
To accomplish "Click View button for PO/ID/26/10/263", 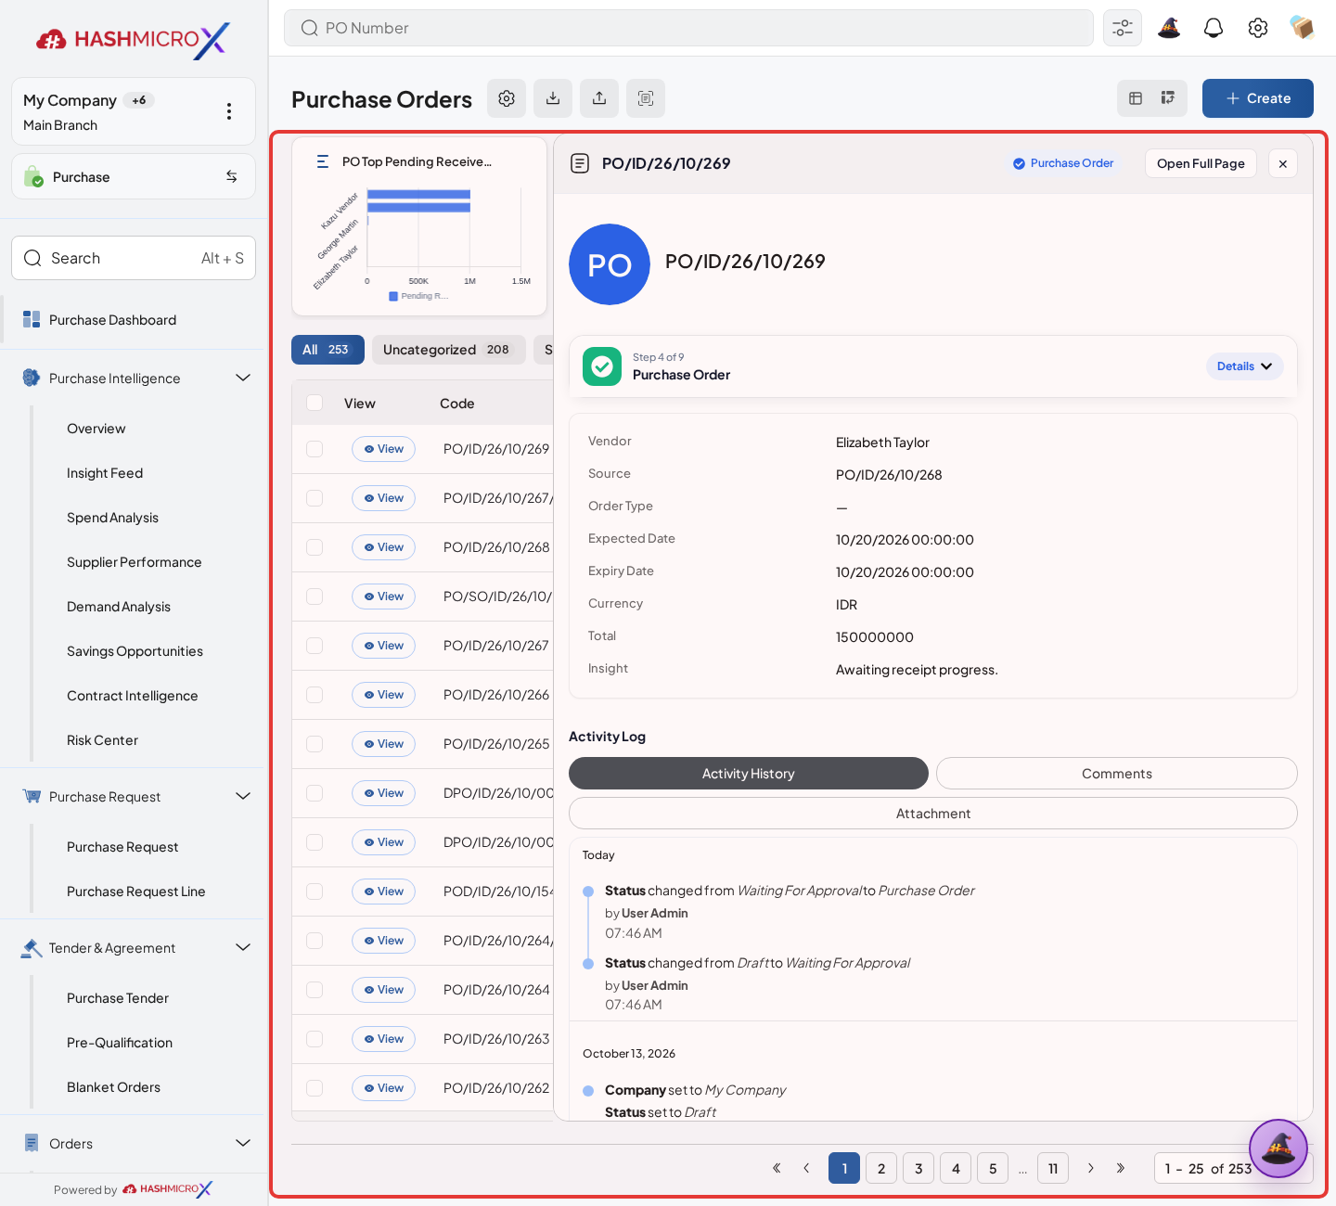I will [384, 1039].
